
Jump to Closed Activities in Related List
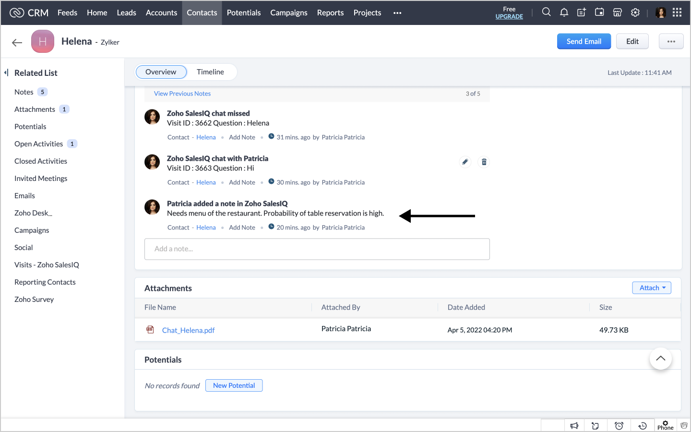(x=41, y=161)
